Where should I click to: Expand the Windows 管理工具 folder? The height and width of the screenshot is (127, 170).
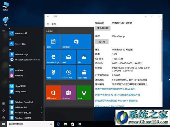coord(42,113)
